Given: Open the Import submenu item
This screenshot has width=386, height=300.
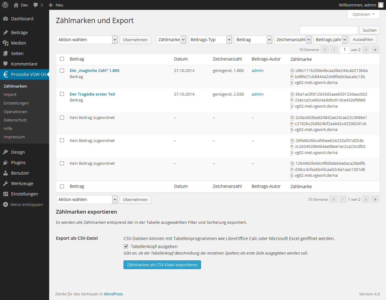Looking at the screenshot, I should [10, 95].
